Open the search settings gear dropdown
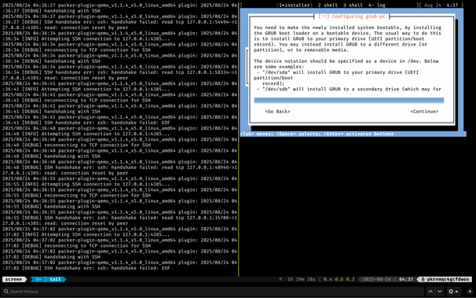The image size is (476, 298). pyautogui.click(x=453, y=292)
